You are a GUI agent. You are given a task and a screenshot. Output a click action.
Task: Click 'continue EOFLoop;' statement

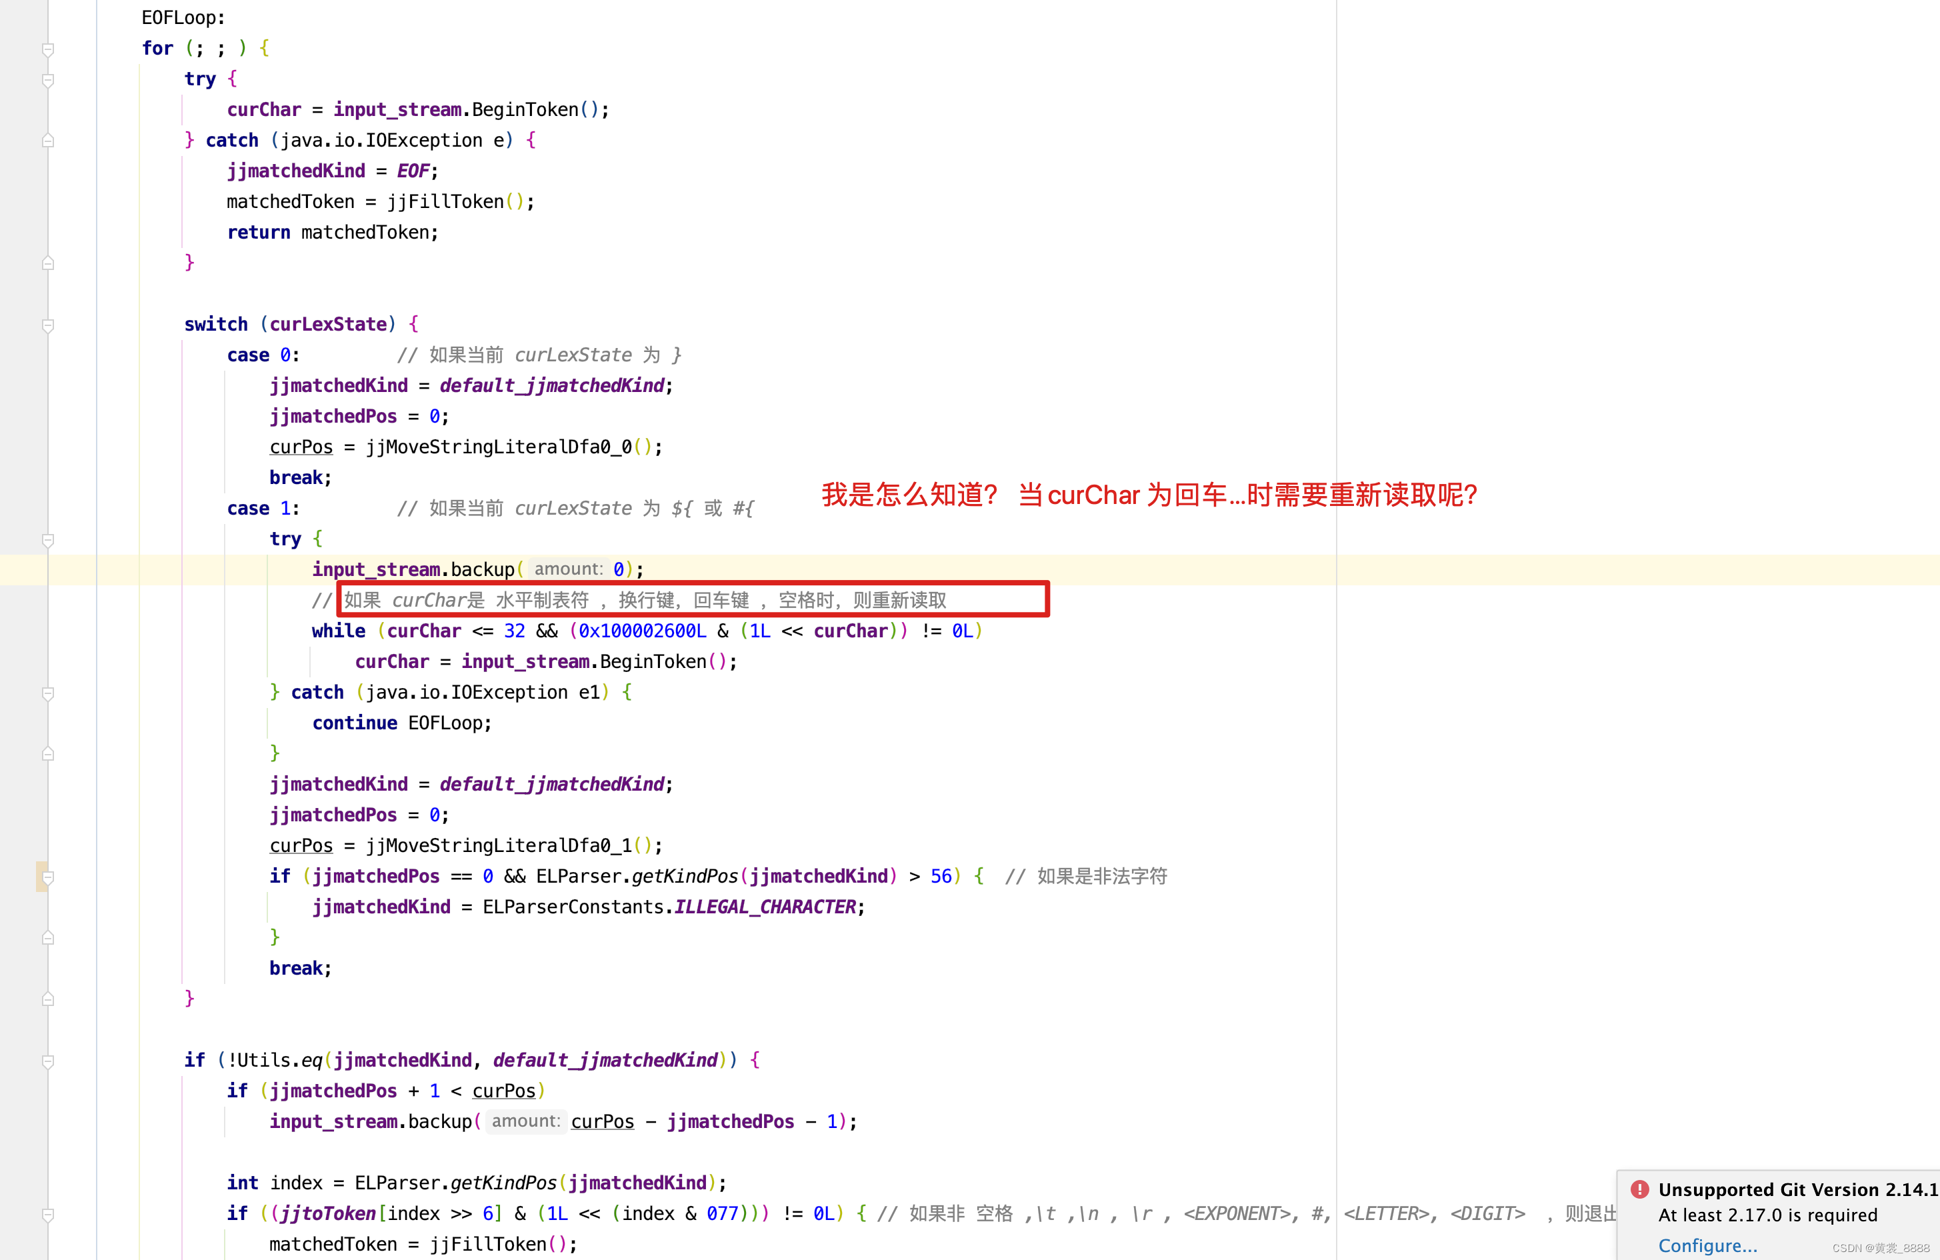pyautogui.click(x=402, y=723)
